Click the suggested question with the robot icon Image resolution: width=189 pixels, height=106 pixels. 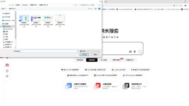(x=96, y=70)
